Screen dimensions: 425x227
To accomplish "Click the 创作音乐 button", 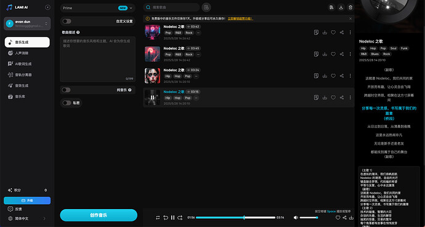I will 99,215.
